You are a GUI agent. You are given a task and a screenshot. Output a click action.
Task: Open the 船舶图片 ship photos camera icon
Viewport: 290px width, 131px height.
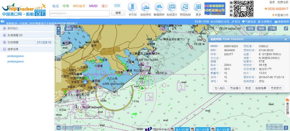coord(172,7)
